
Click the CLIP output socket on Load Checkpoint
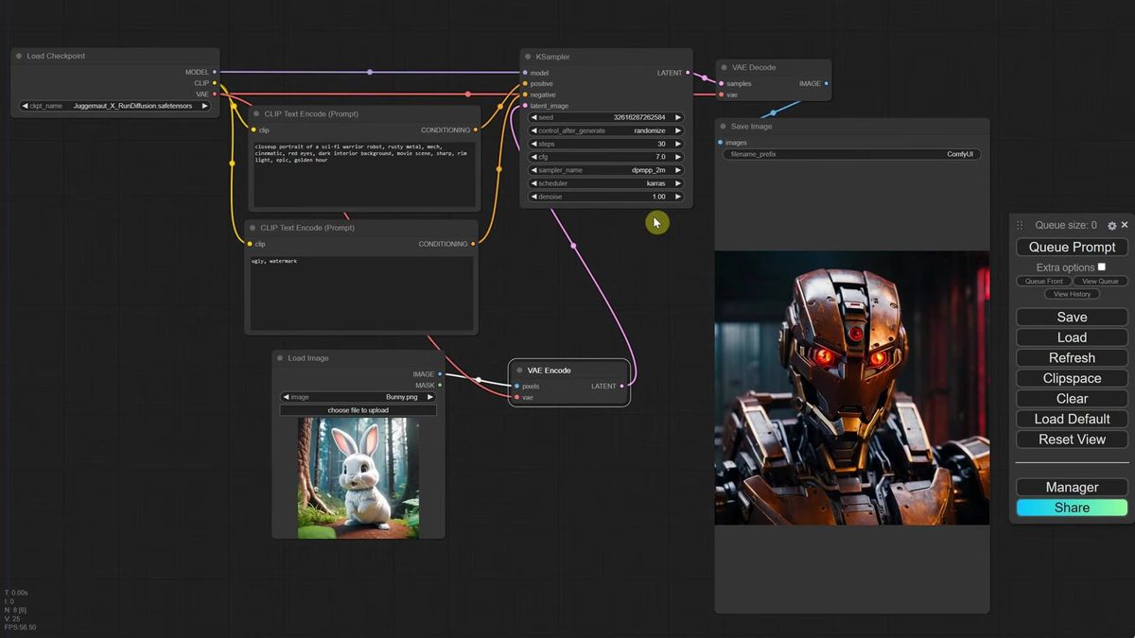click(215, 83)
